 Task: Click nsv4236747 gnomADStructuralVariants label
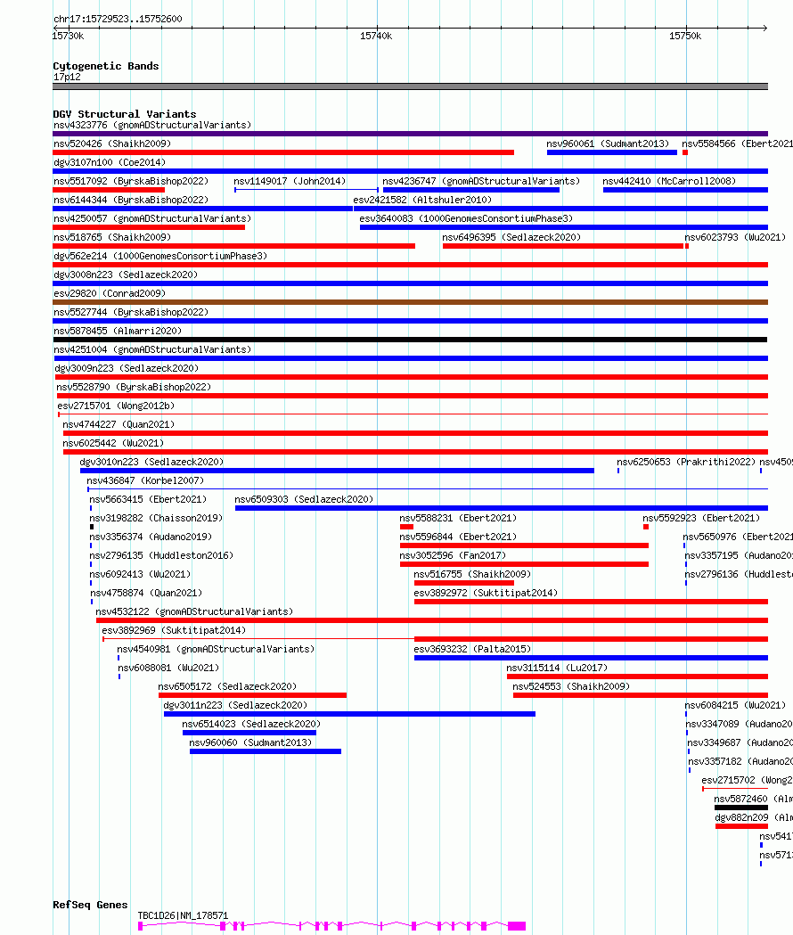coord(481,181)
